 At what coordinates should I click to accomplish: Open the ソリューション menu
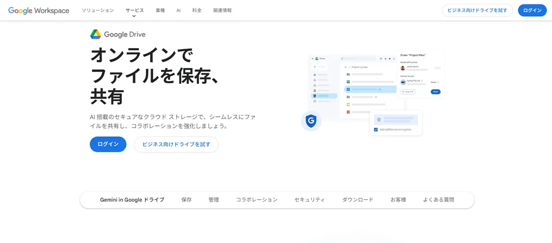[98, 10]
